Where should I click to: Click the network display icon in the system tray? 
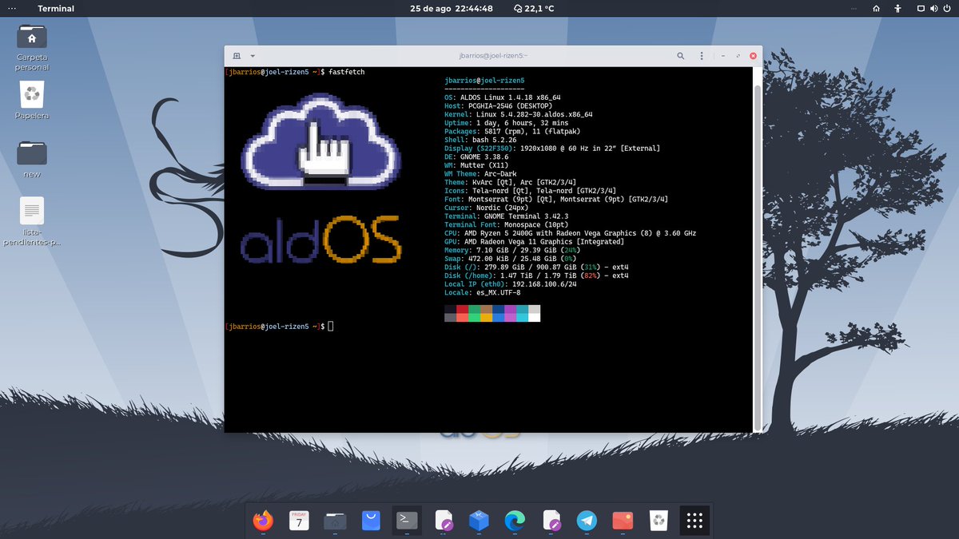click(921, 9)
